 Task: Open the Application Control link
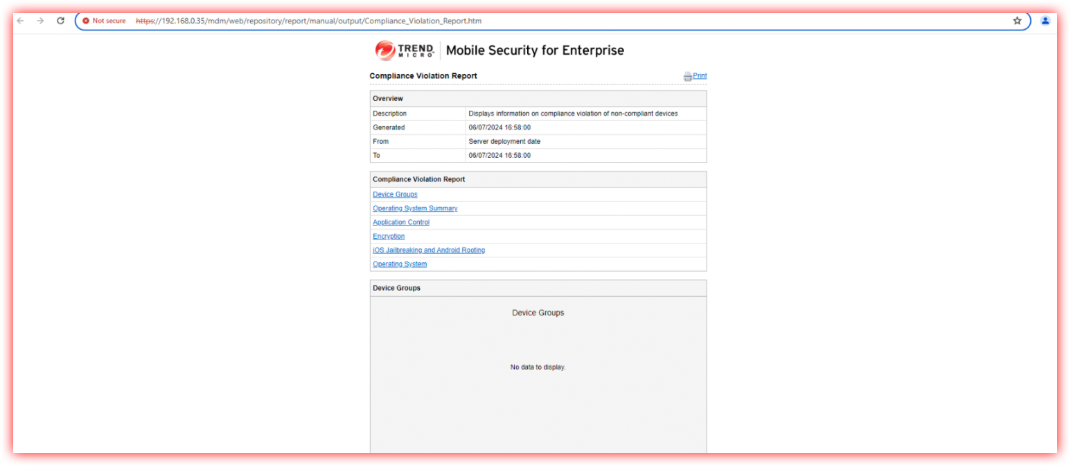coord(401,222)
